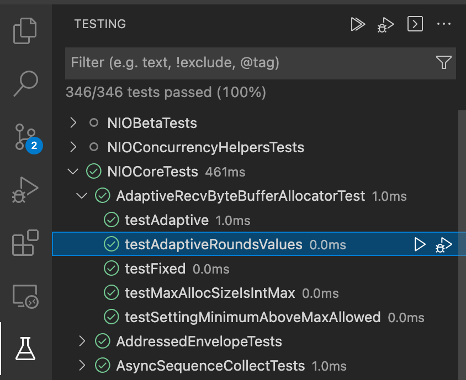Expand the AddressedEnvelopeTests suite

point(82,341)
